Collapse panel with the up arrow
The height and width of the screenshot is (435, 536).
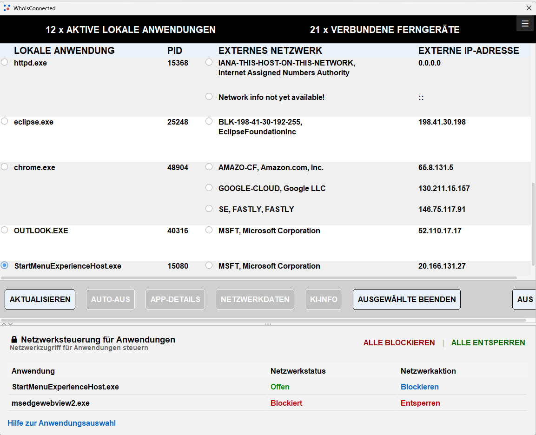[4, 324]
